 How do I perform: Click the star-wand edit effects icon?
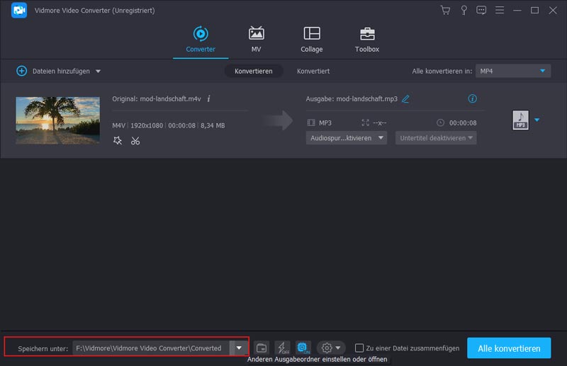click(x=118, y=141)
